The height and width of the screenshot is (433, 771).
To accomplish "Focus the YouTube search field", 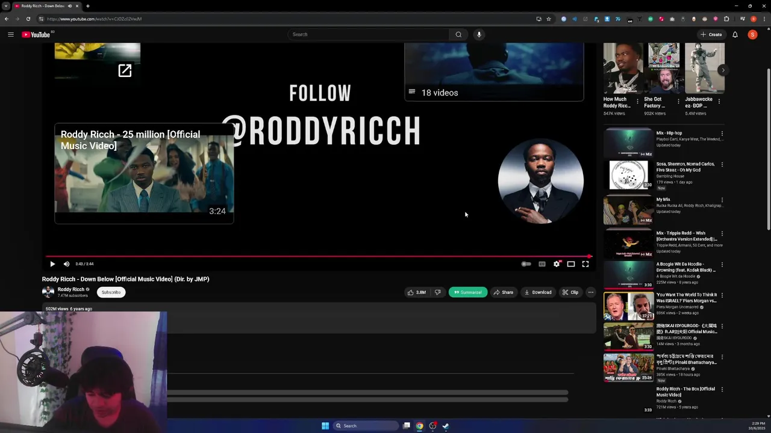I will (x=367, y=34).
